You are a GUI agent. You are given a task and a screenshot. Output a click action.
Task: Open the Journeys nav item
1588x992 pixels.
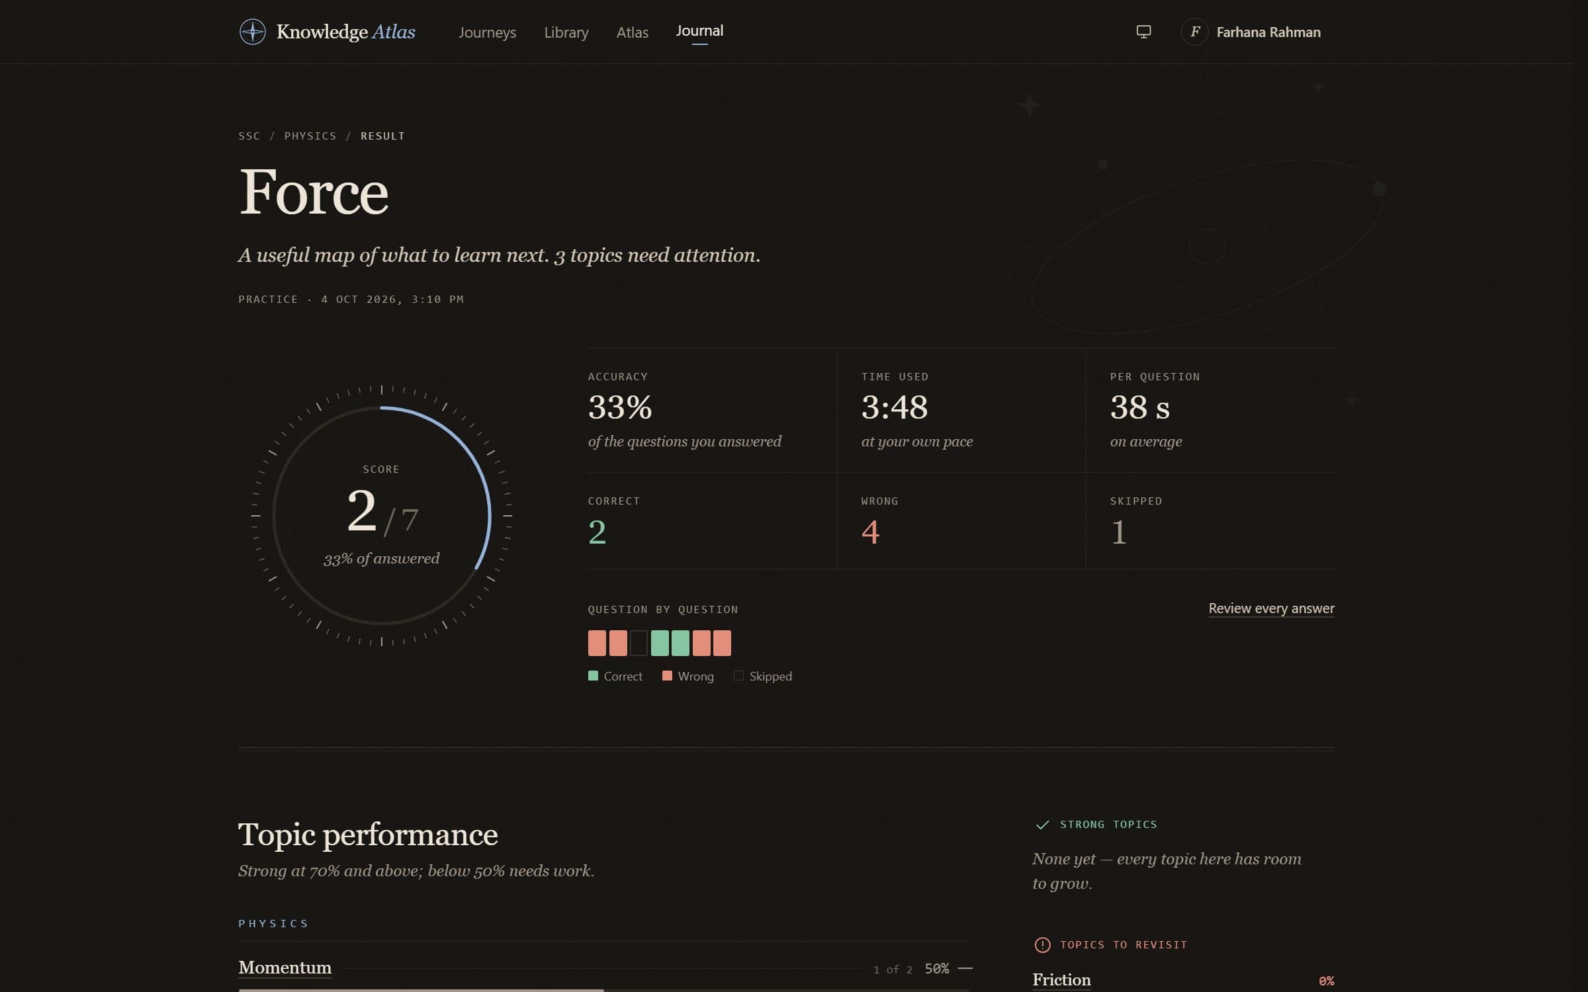[x=487, y=32]
